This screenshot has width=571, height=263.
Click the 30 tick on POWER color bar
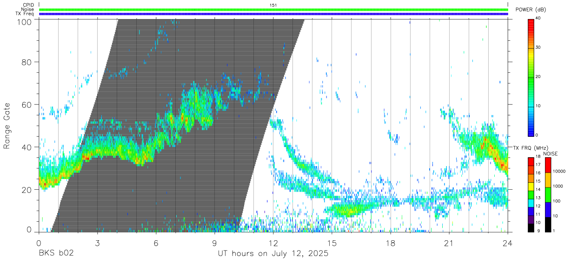[x=538, y=47]
